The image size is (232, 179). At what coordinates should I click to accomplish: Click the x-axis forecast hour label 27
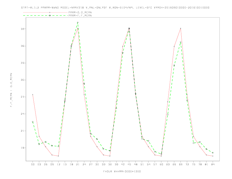91,164
